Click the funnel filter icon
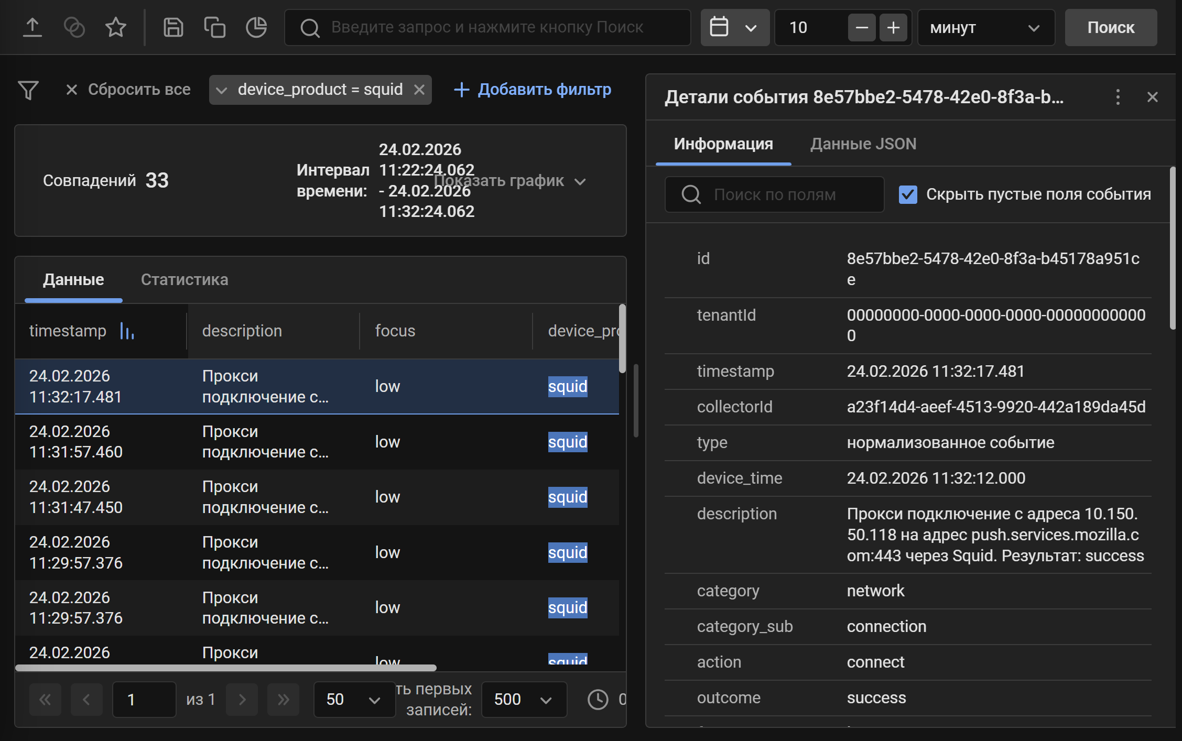Viewport: 1182px width, 741px height. click(x=28, y=90)
